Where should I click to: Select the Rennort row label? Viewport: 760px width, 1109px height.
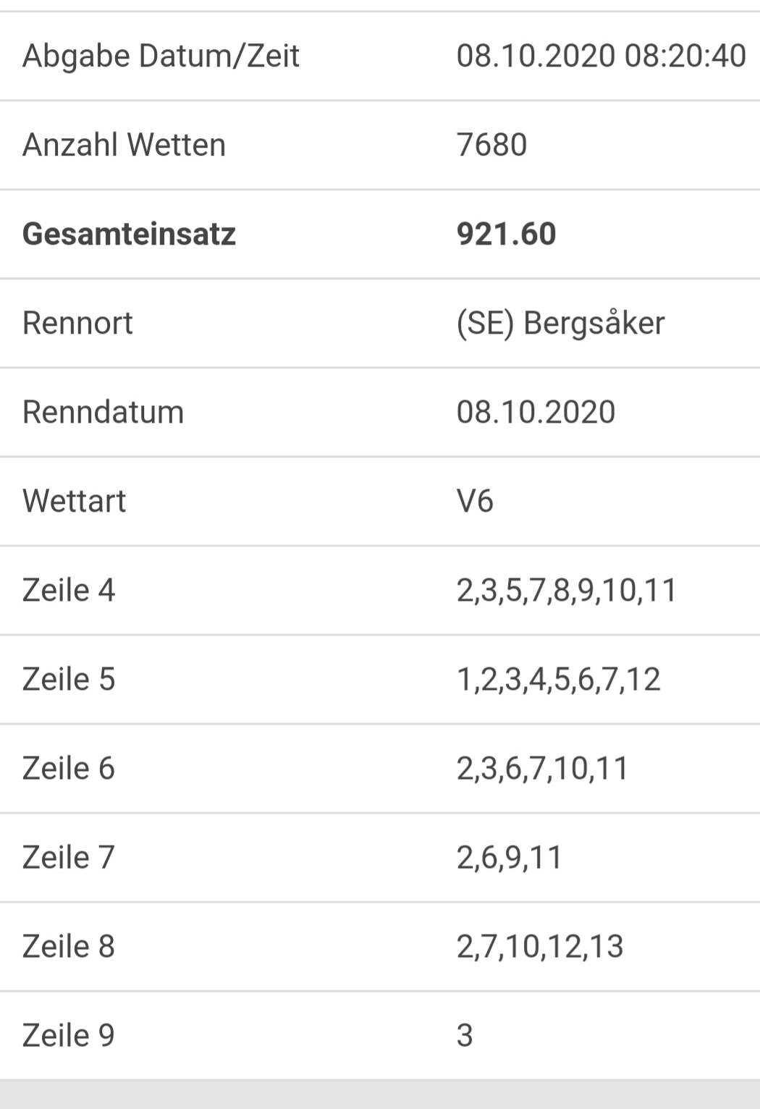77,323
